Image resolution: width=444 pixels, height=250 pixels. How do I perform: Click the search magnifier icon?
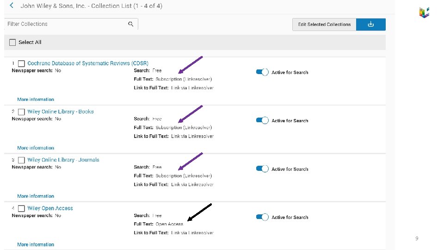tap(131, 24)
